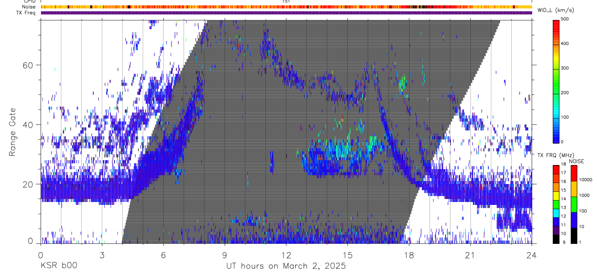Click the 'TX Freq' row label at top left
The image size is (598, 276).
[x=26, y=13]
